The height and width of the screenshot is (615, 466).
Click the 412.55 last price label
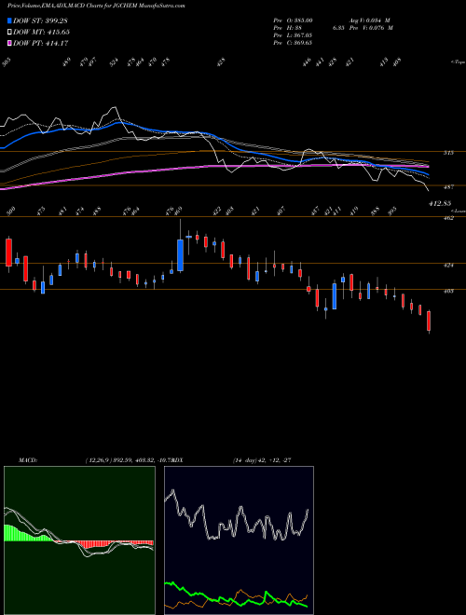(440, 203)
